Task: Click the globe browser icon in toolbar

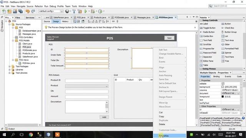Action: click(x=67, y=11)
